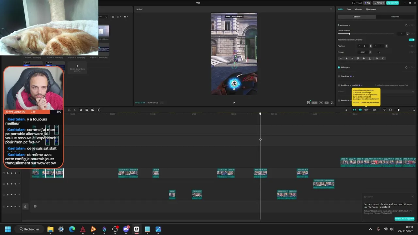
Task: Click the Pivoter angle input field
Action: tap(363, 52)
